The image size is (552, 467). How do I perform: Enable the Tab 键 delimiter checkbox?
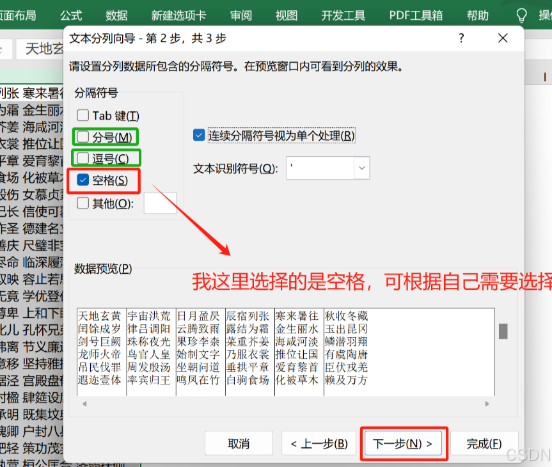click(83, 116)
